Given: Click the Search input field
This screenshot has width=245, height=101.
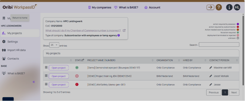Looking at the screenshot, I should (219, 45).
